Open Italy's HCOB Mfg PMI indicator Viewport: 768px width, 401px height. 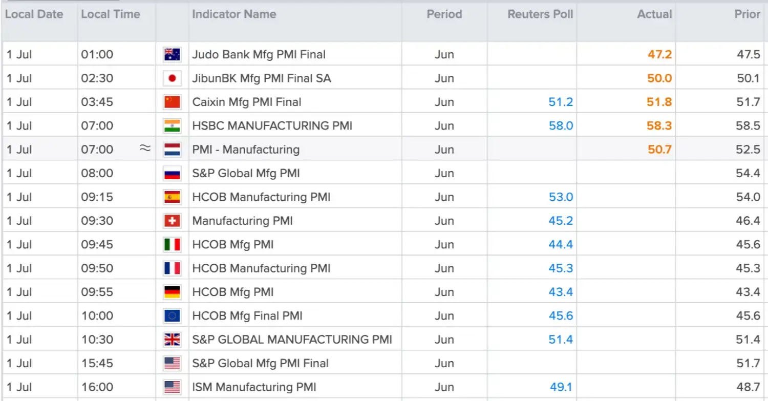(233, 245)
